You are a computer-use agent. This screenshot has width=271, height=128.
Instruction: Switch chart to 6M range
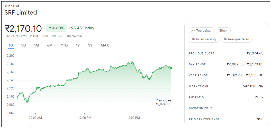click(x=50, y=45)
